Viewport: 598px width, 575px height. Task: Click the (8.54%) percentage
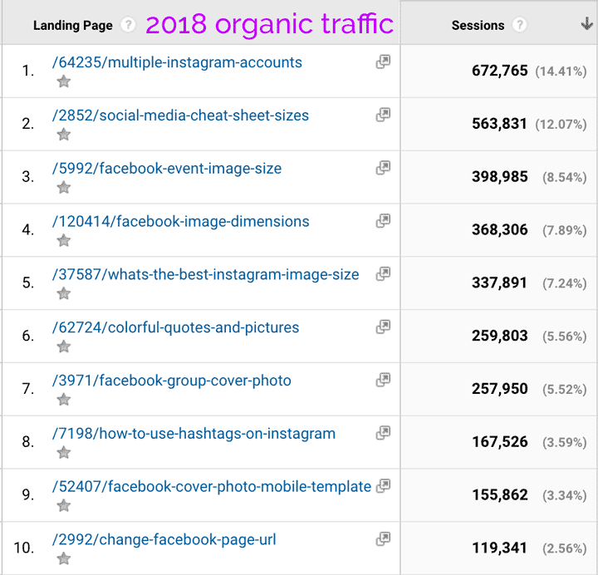coord(565,178)
